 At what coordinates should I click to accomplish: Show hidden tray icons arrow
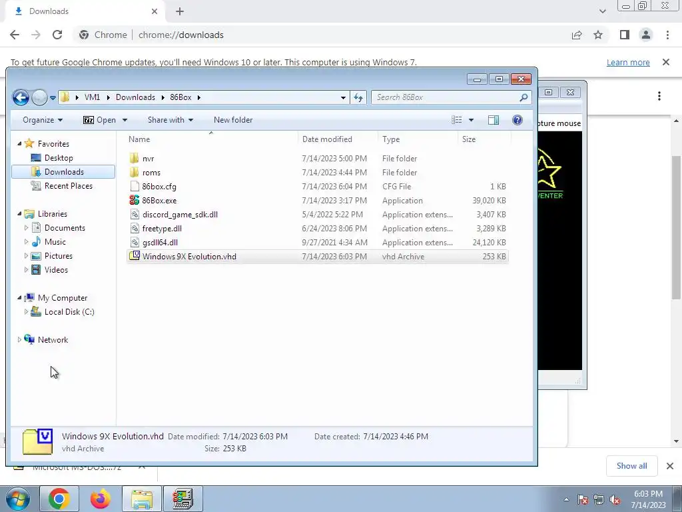point(566,499)
